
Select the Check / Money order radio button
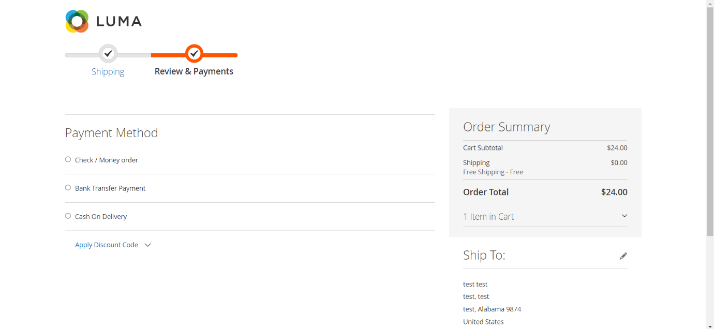[68, 159]
